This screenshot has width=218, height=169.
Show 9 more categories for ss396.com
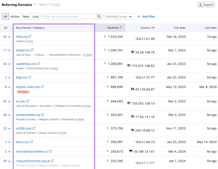[63, 133]
